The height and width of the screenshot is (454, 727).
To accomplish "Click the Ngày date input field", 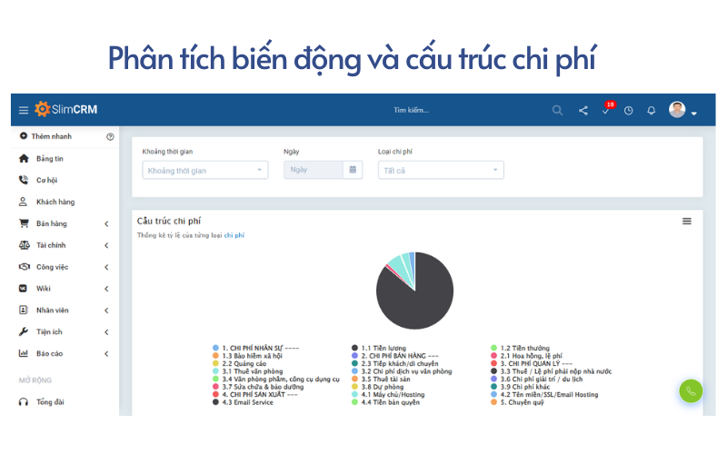I will tap(314, 170).
